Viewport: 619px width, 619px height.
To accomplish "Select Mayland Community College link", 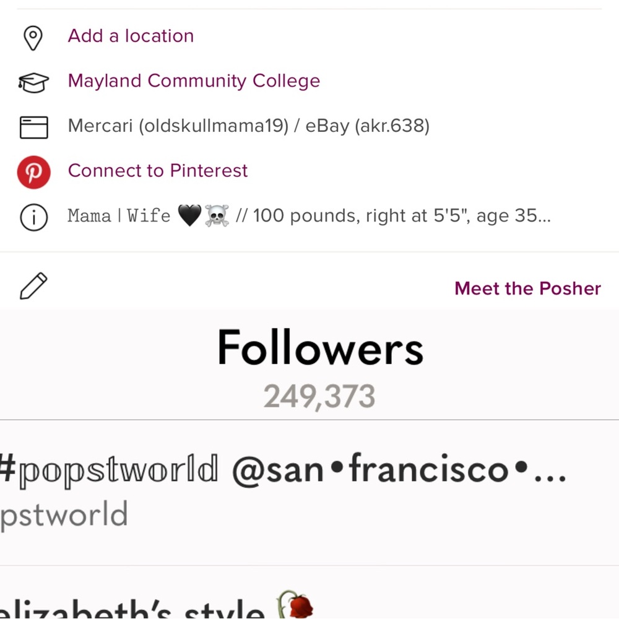I will tap(194, 81).
